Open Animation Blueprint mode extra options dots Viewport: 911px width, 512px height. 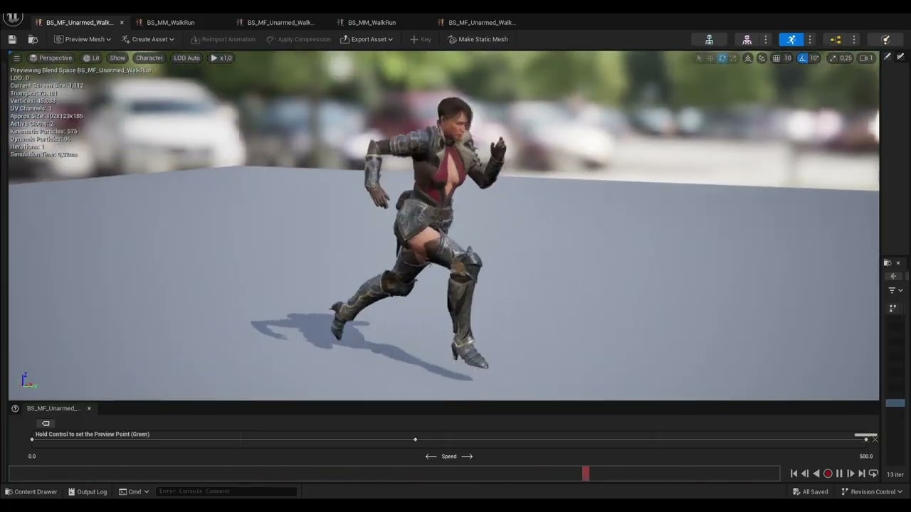point(854,40)
